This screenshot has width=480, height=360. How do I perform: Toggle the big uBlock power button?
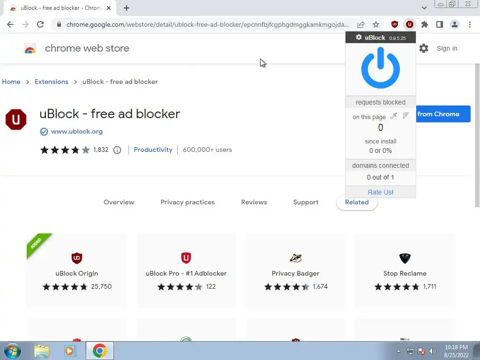380,67
